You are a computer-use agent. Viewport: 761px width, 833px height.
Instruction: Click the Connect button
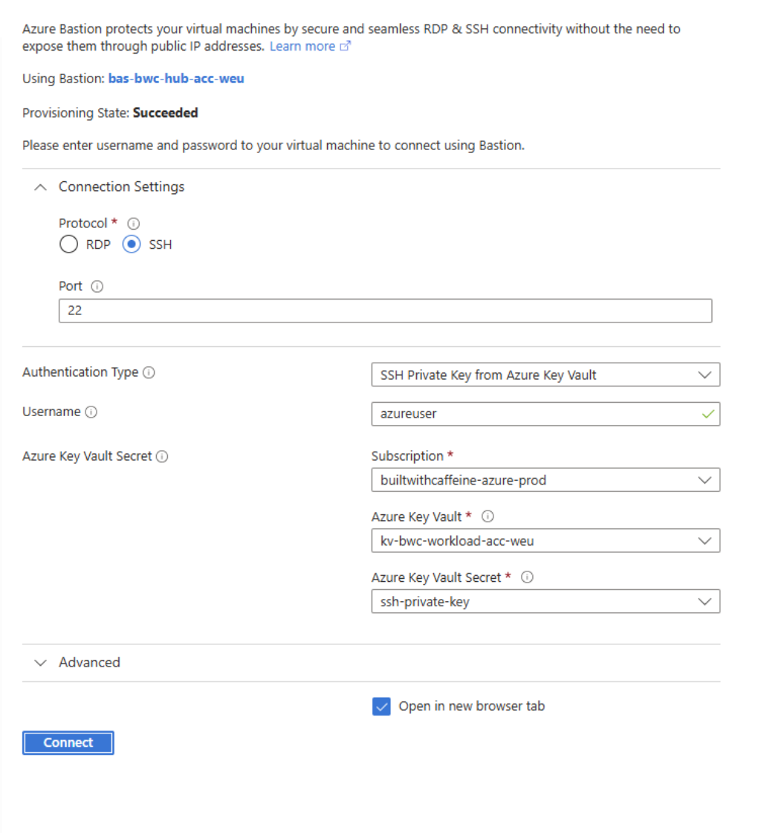coord(68,742)
